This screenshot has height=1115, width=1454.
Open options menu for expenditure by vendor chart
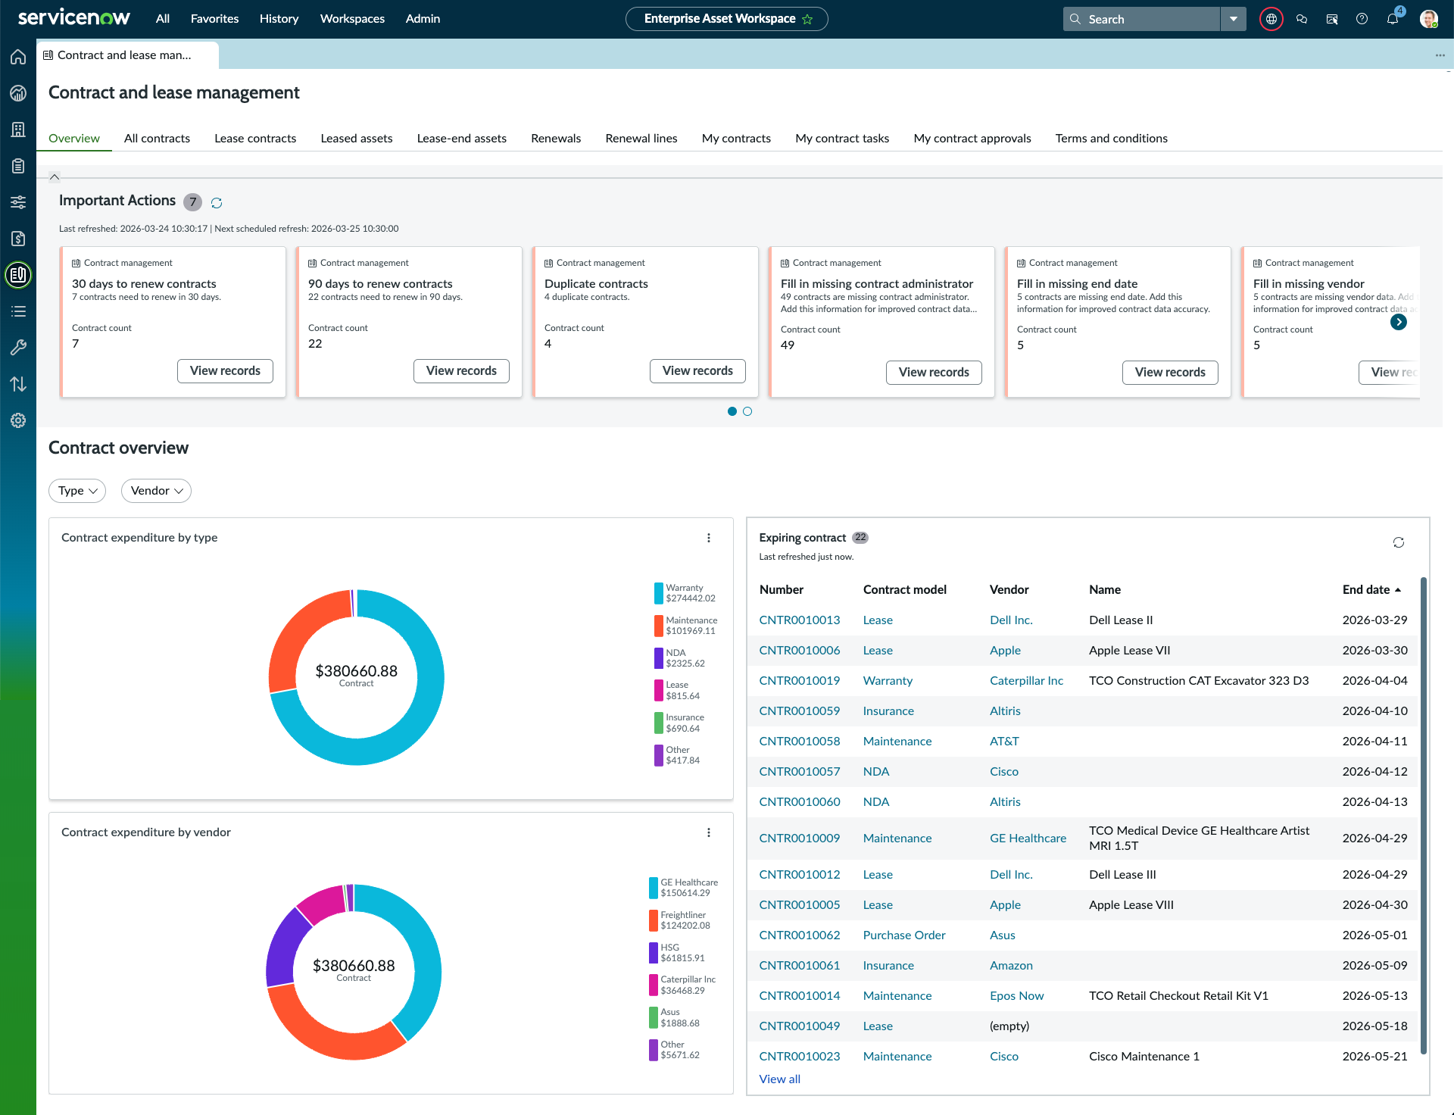pyautogui.click(x=709, y=832)
